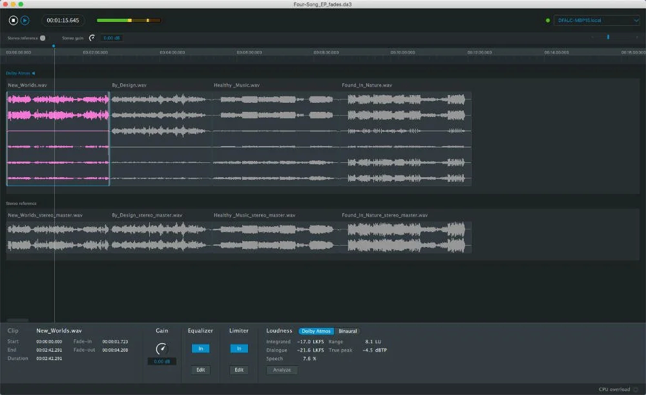Turn the clip Gain knob
Viewport: 646px width, 395px height.
point(161,349)
